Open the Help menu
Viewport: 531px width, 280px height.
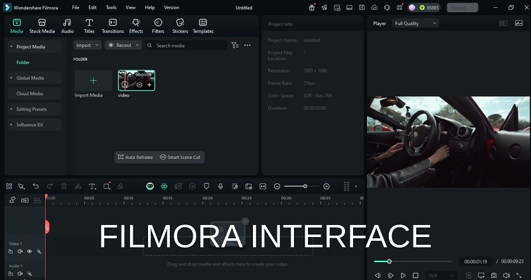[x=150, y=7]
